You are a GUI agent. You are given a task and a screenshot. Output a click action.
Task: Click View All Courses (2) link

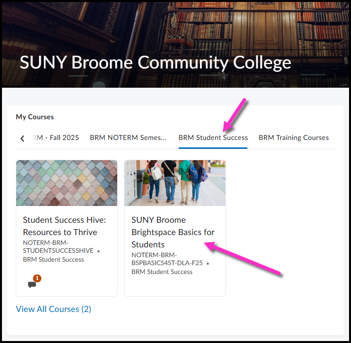pyautogui.click(x=54, y=309)
